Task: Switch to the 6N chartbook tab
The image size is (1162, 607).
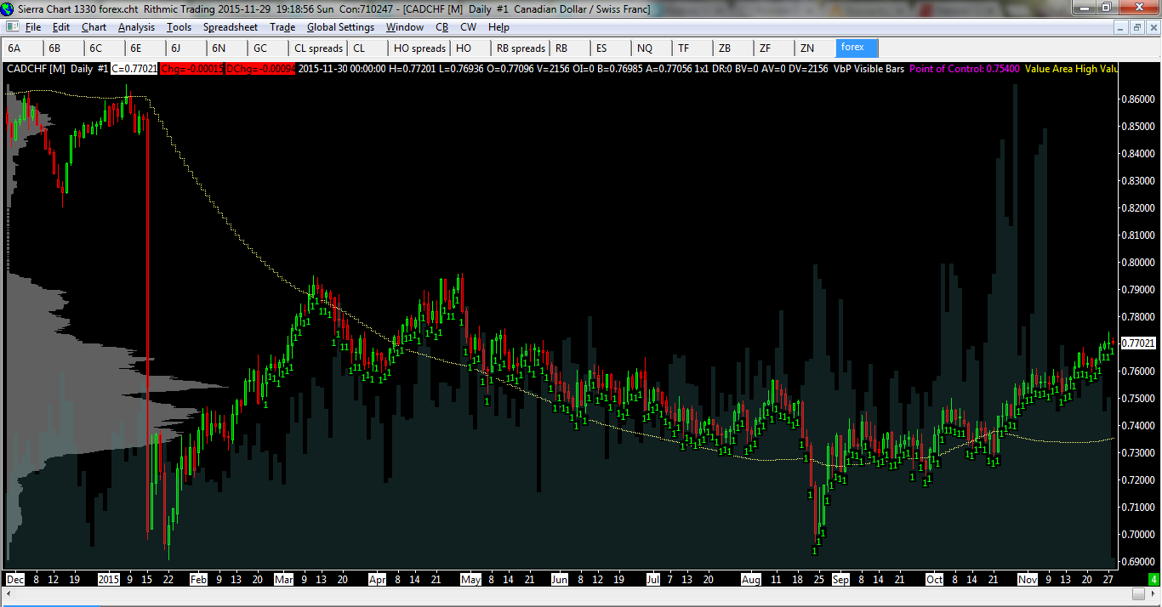Action: click(227, 48)
